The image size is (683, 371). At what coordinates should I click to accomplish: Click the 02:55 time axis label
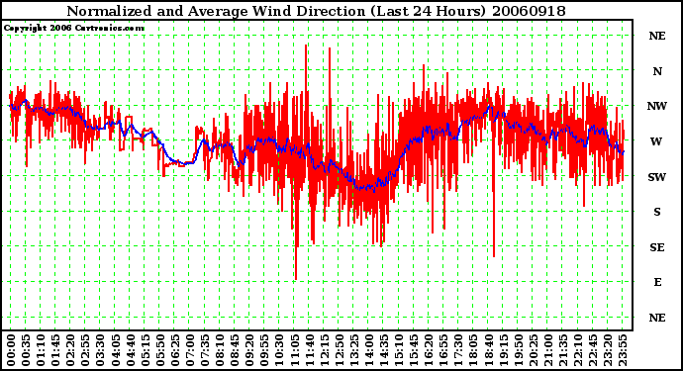(85, 350)
